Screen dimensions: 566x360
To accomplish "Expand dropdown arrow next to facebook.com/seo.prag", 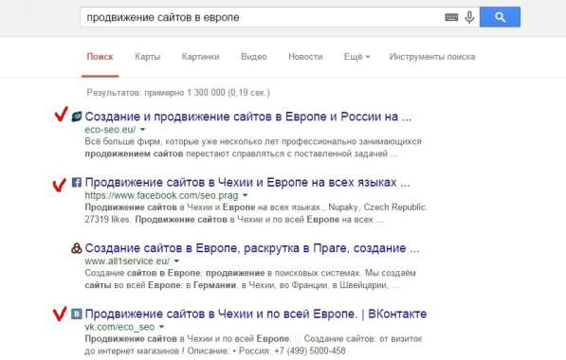I will [x=246, y=195].
